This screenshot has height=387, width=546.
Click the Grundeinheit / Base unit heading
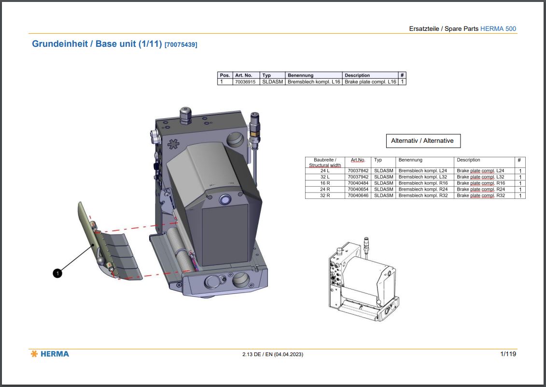pos(97,44)
